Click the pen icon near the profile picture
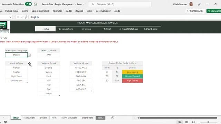 (x=199, y=4)
